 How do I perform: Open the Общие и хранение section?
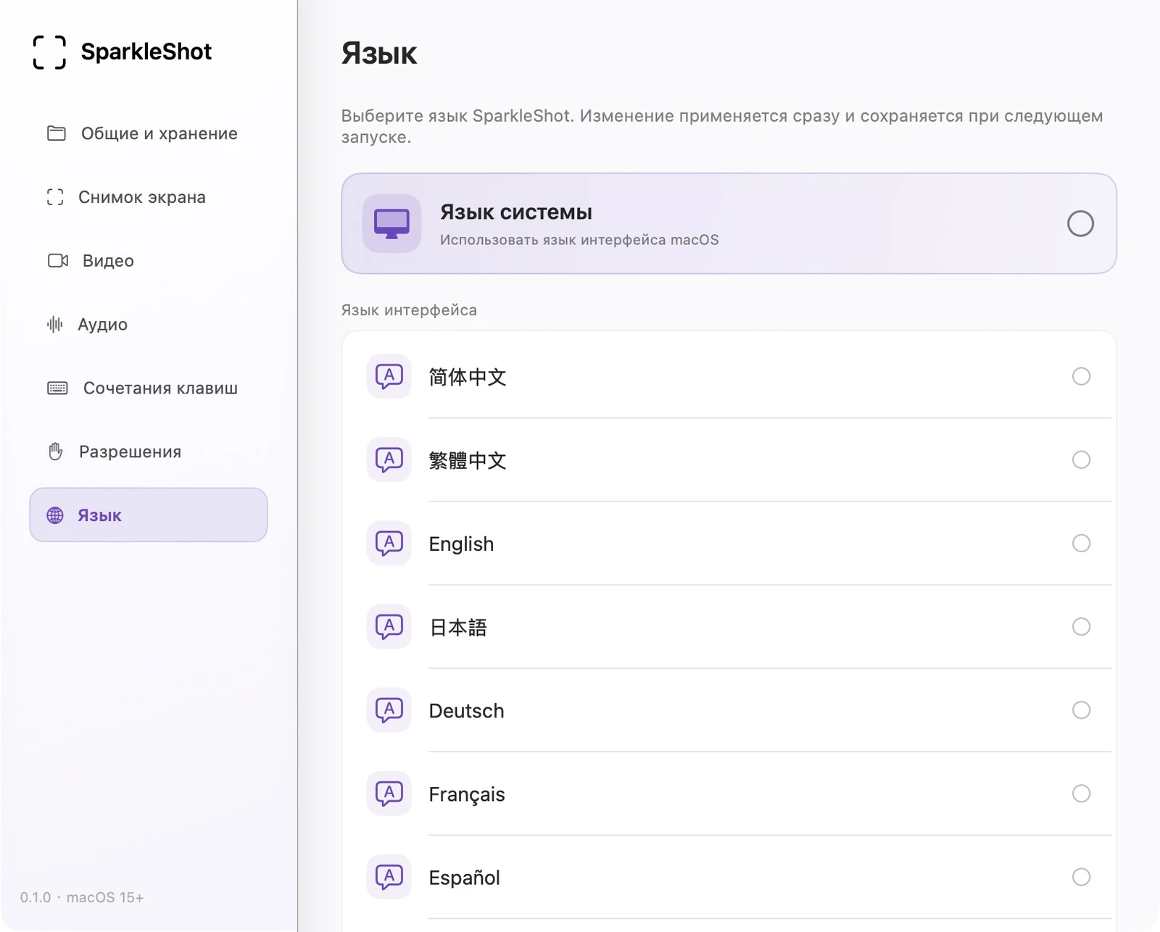149,133
